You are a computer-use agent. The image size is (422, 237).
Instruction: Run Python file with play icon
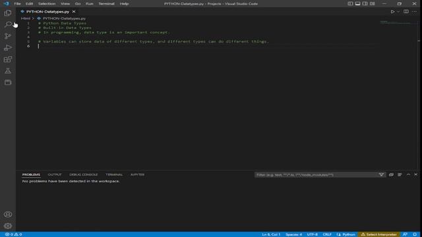click(x=393, y=12)
